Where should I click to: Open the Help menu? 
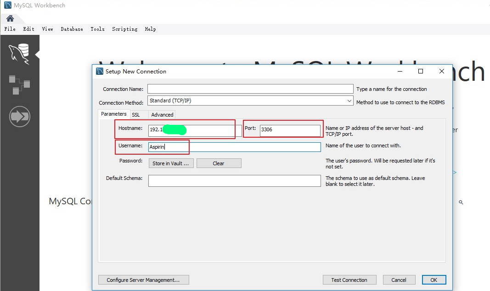click(x=150, y=29)
